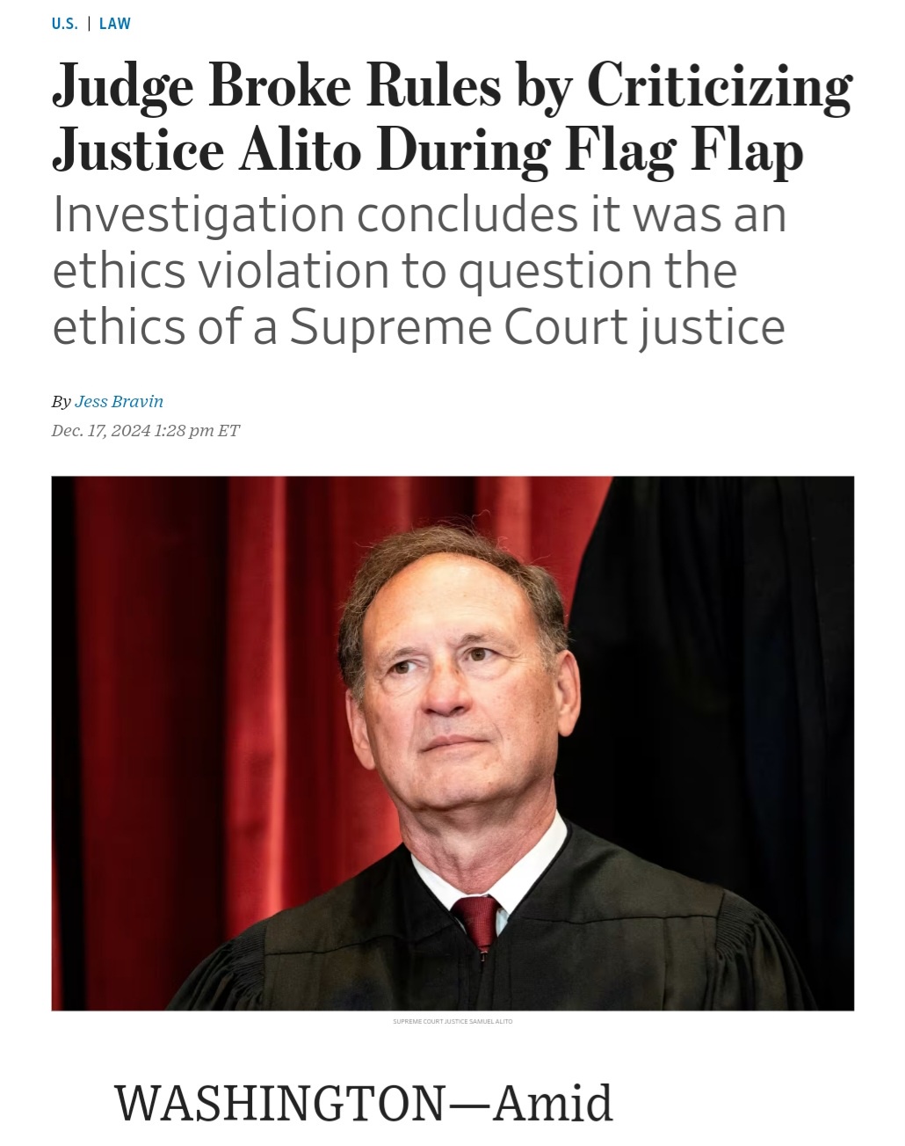The width and height of the screenshot is (905, 1146).
Task: Click 'Flag Flap' in the headline
Action: point(684,151)
